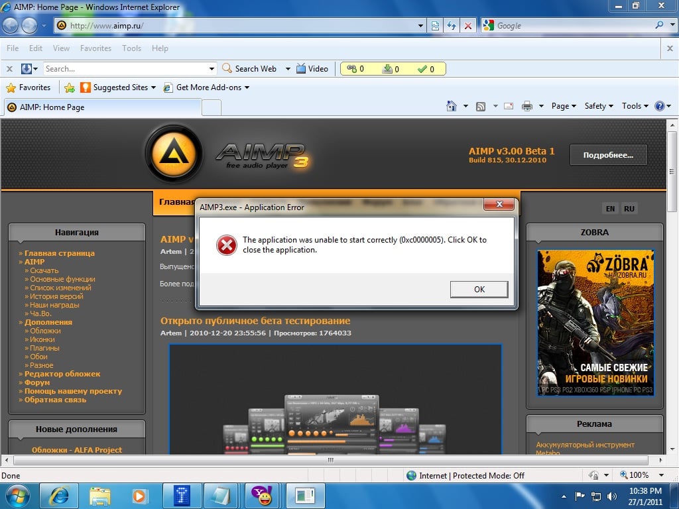This screenshot has width=679, height=509.
Task: Click the connections counter icon showing 0
Action: [x=355, y=69]
